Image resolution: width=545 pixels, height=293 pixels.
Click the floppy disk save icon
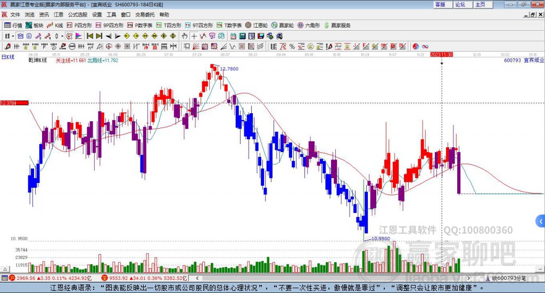(261, 36)
